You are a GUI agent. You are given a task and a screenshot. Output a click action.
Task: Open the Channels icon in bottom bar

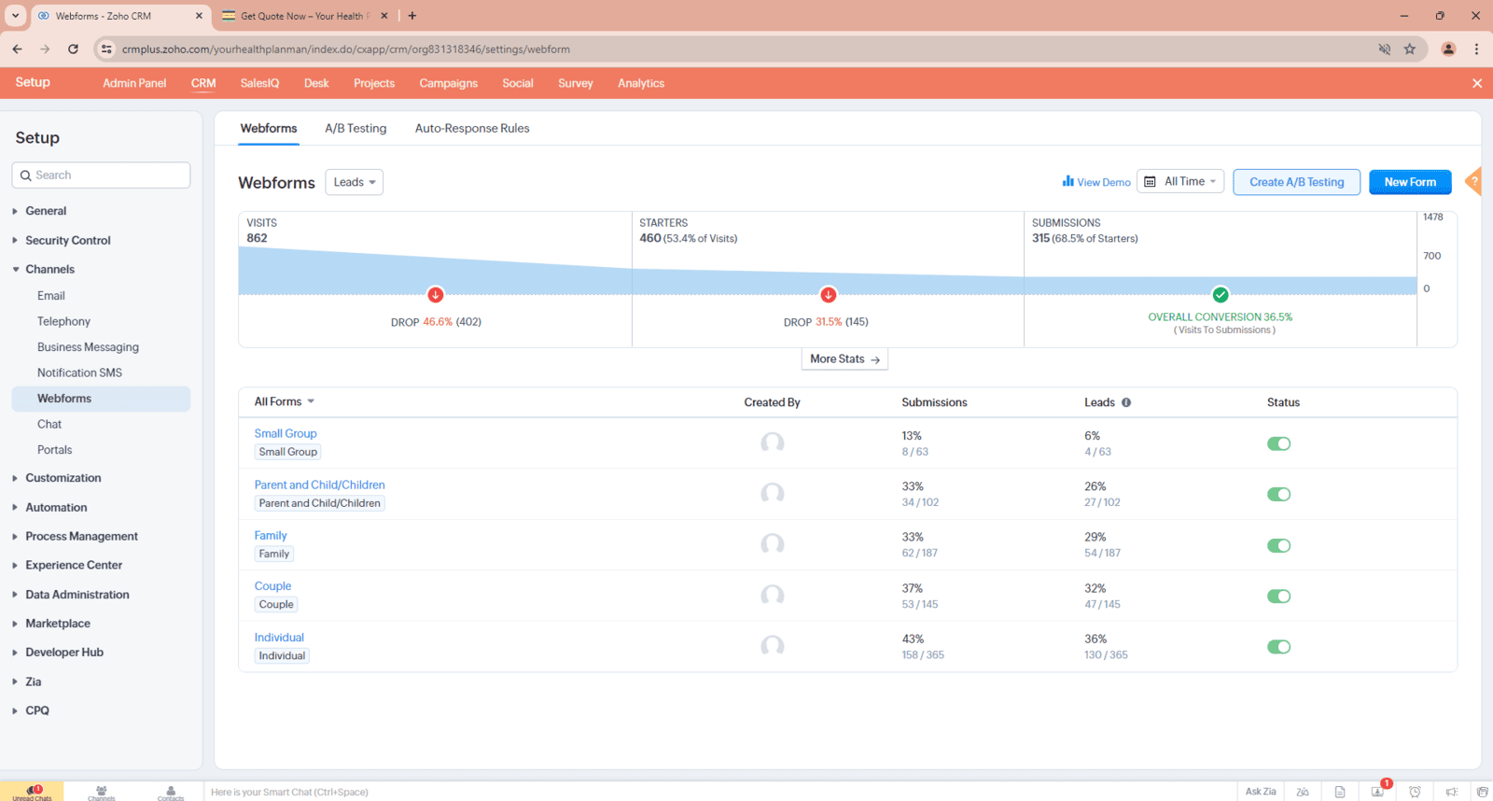pyautogui.click(x=101, y=792)
